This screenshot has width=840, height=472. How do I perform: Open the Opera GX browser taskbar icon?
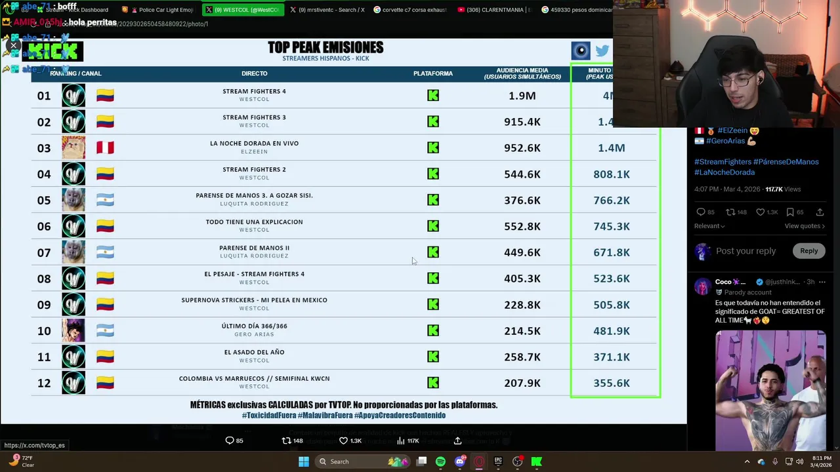[x=479, y=462]
